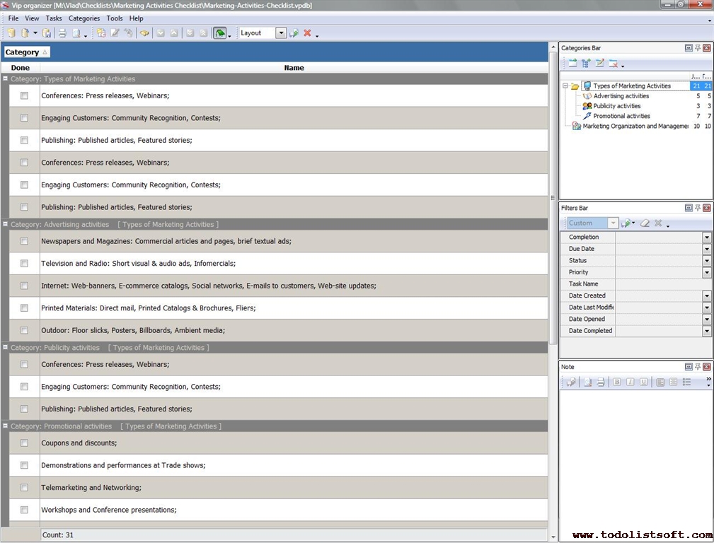The image size is (714, 543).
Task: Open the Categories menu
Action: 84,18
